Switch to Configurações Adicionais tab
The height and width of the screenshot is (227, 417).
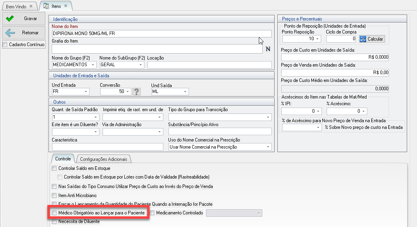coord(104,159)
